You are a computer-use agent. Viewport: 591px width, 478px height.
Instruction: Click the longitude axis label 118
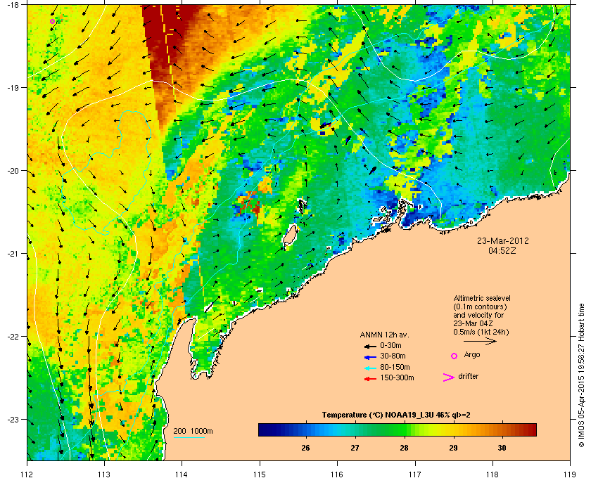coord(493,474)
